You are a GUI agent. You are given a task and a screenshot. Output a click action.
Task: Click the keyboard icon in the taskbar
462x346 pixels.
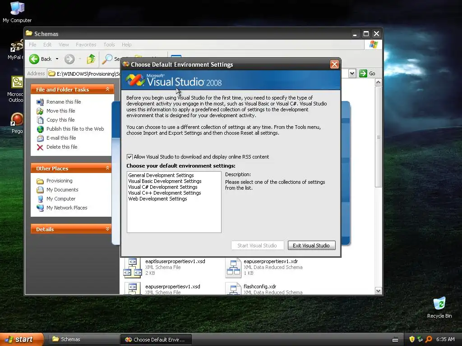pos(395,340)
